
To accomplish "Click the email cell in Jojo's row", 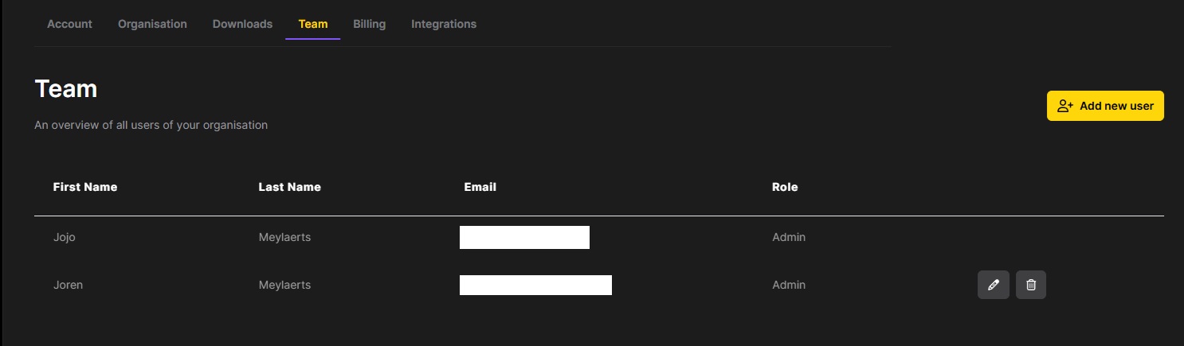I will tap(524, 237).
